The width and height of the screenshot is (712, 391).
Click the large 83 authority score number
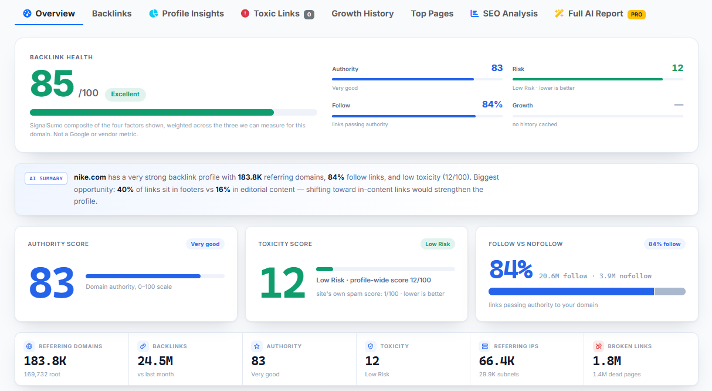click(52, 283)
